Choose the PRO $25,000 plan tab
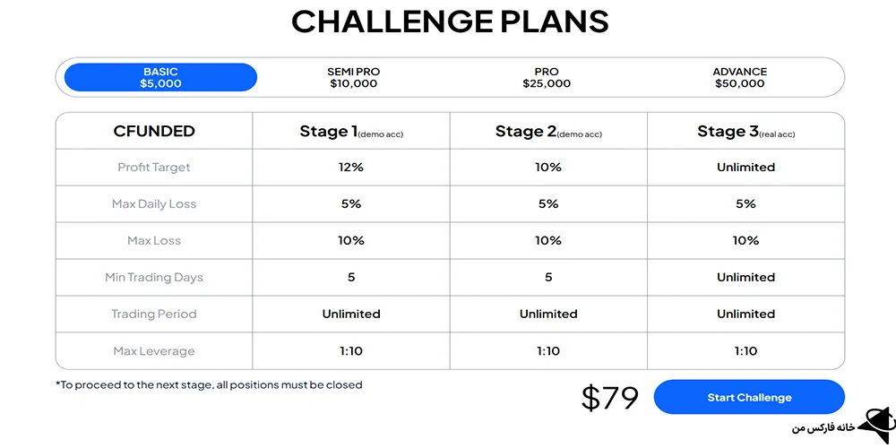 tap(547, 77)
